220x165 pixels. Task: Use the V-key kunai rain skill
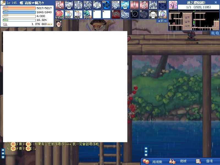tap(153, 5)
